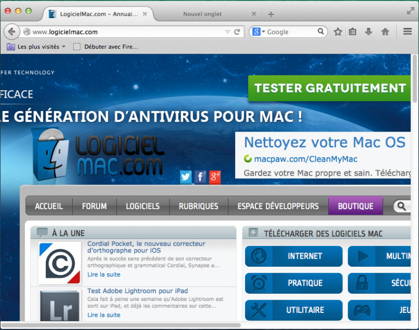Open the Twitter social icon
The width and height of the screenshot is (419, 330).
tap(186, 177)
